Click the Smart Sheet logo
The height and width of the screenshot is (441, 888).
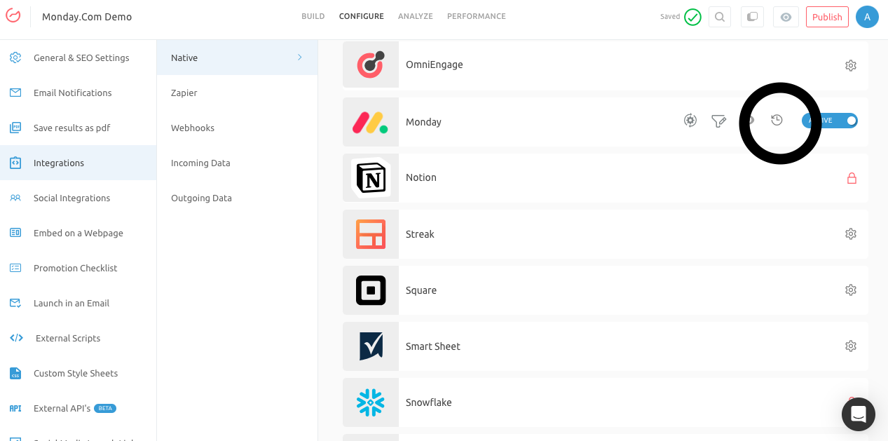pos(371,346)
